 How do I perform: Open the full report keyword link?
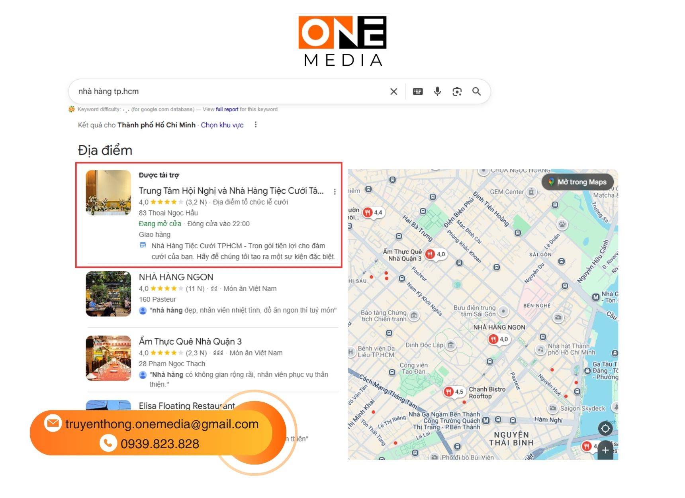click(x=227, y=109)
